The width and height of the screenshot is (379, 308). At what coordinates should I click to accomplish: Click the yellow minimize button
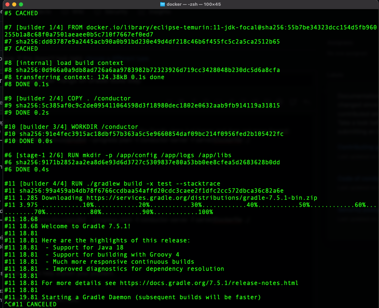[x=14, y=4]
